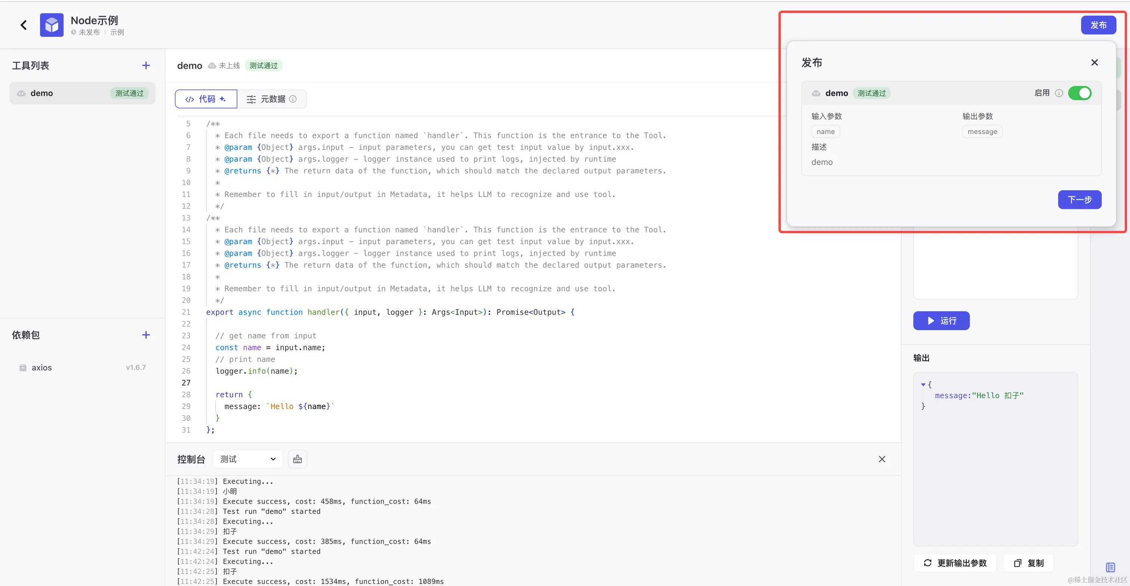Click line number 27 in the editor gutter
Image resolution: width=1130 pixels, height=586 pixels.
coord(186,383)
